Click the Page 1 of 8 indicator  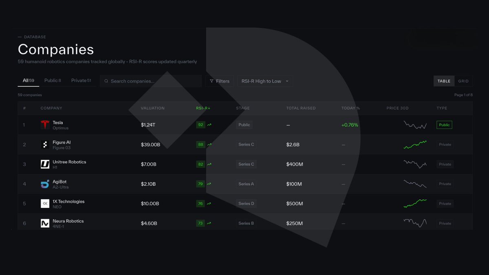(x=463, y=95)
